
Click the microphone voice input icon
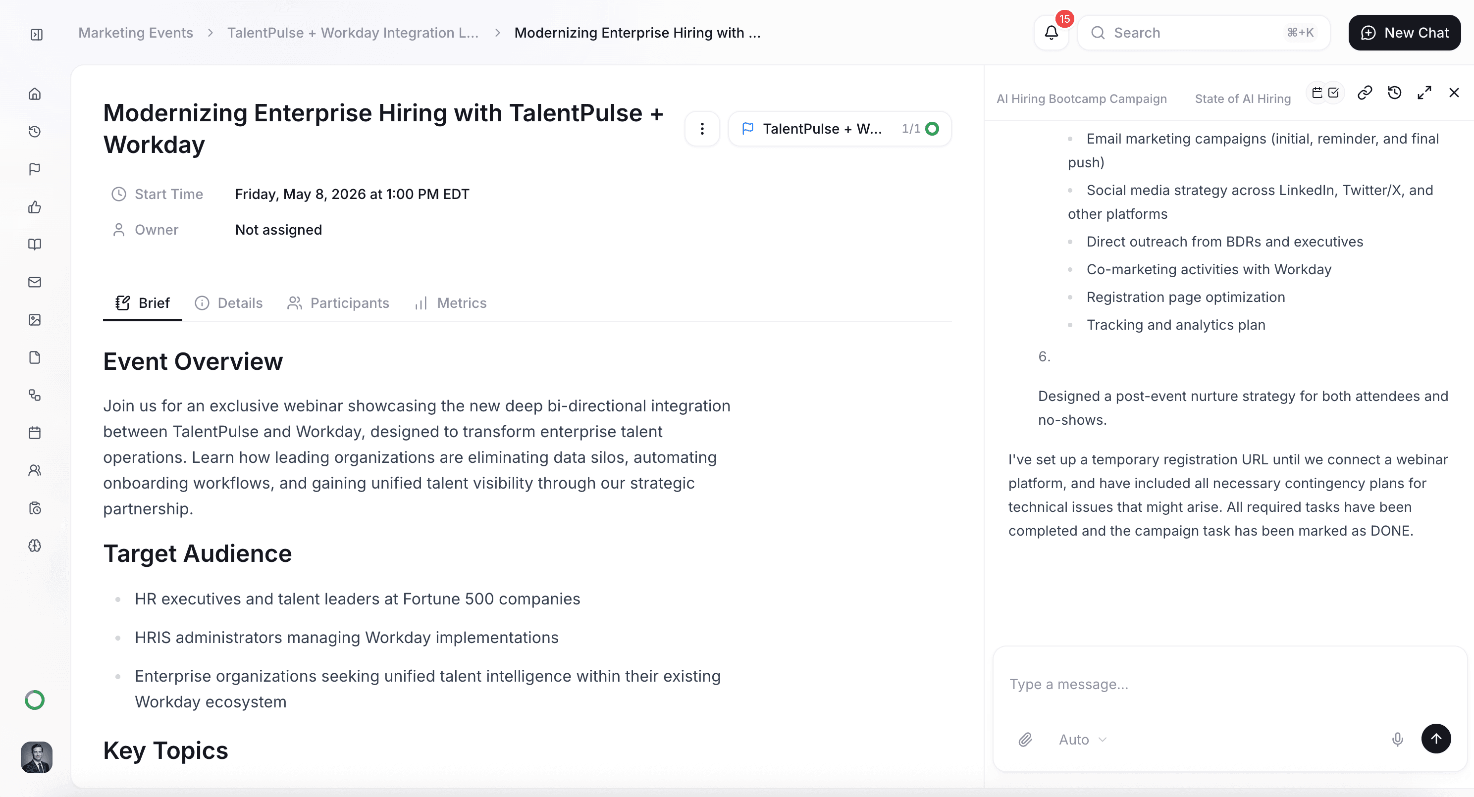click(1397, 739)
